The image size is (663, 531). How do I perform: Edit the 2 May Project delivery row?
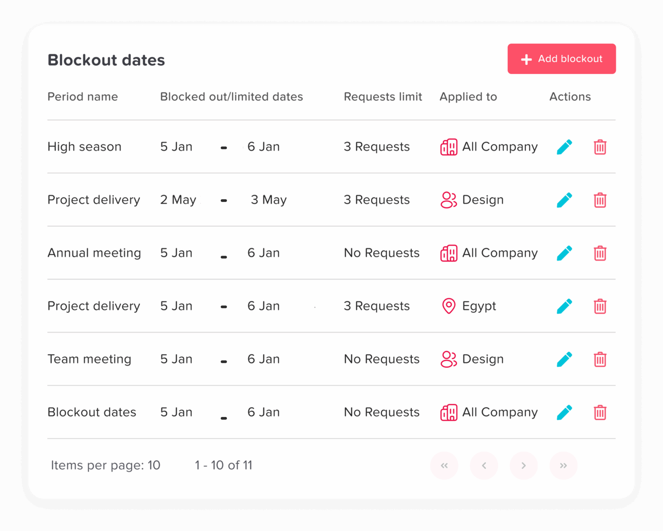(x=564, y=200)
